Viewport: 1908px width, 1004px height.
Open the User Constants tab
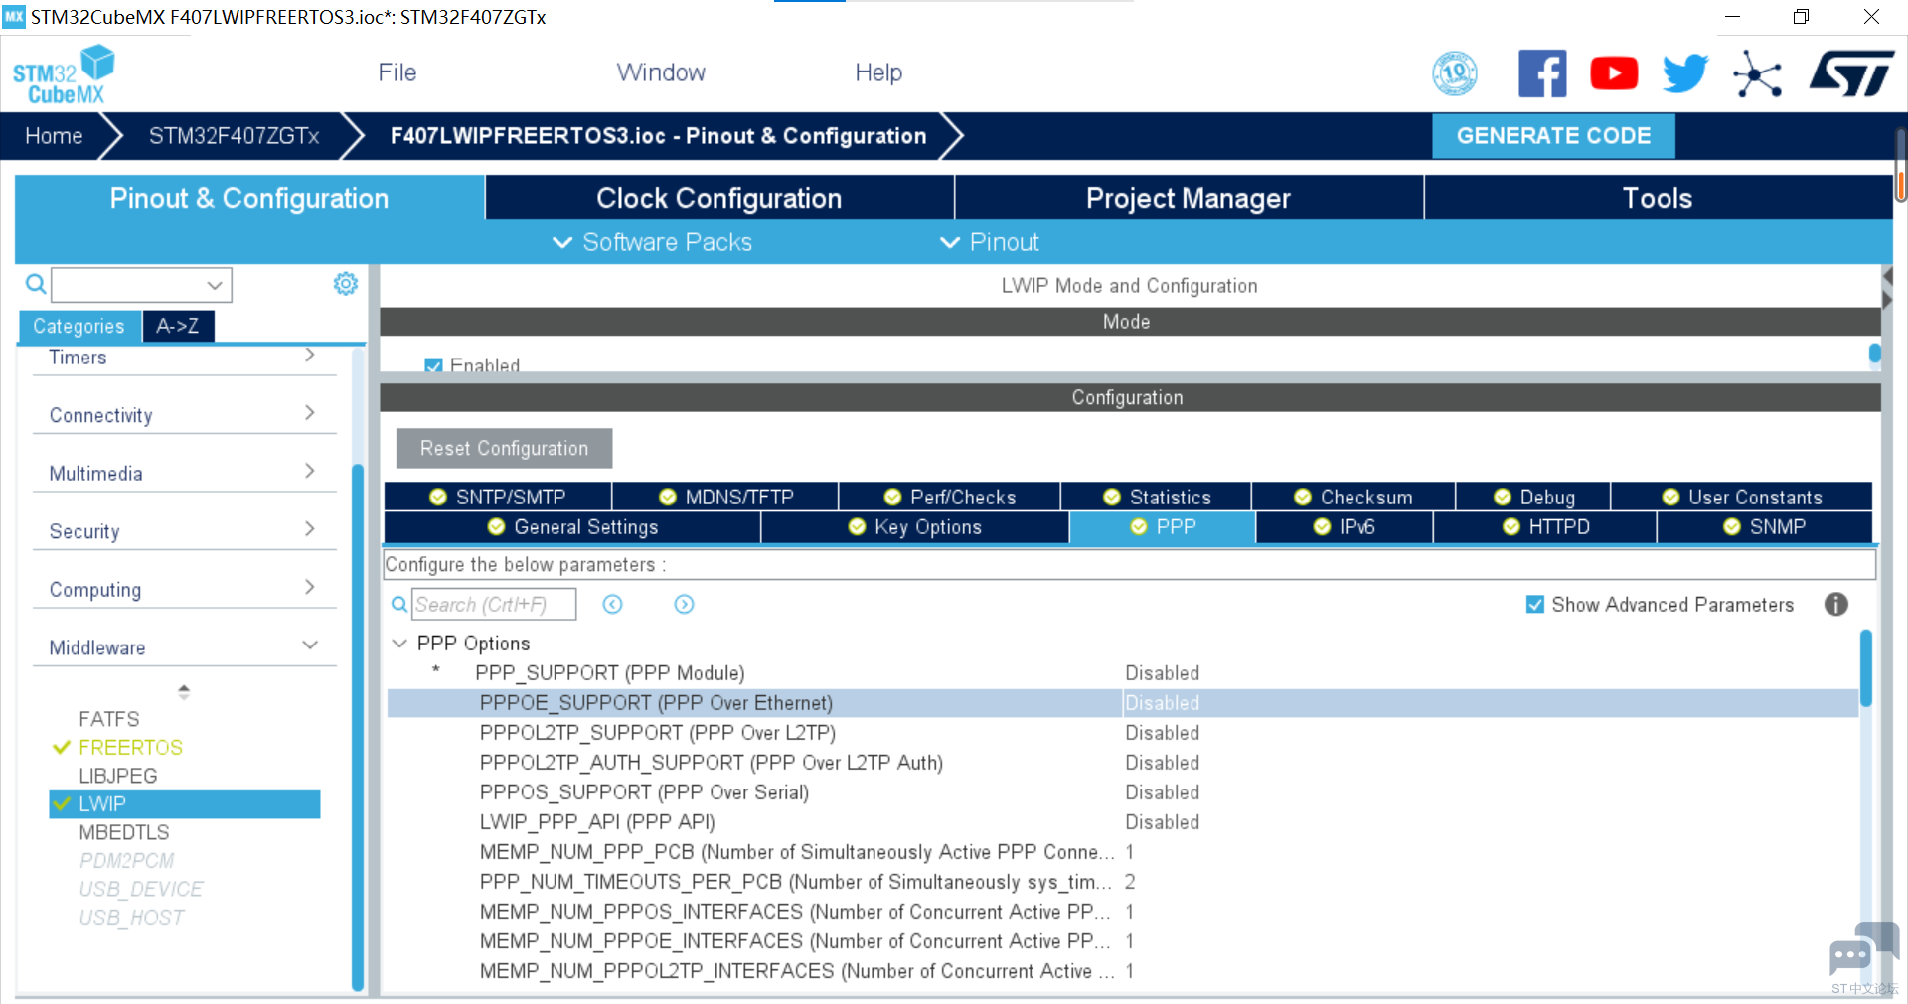(x=1742, y=497)
